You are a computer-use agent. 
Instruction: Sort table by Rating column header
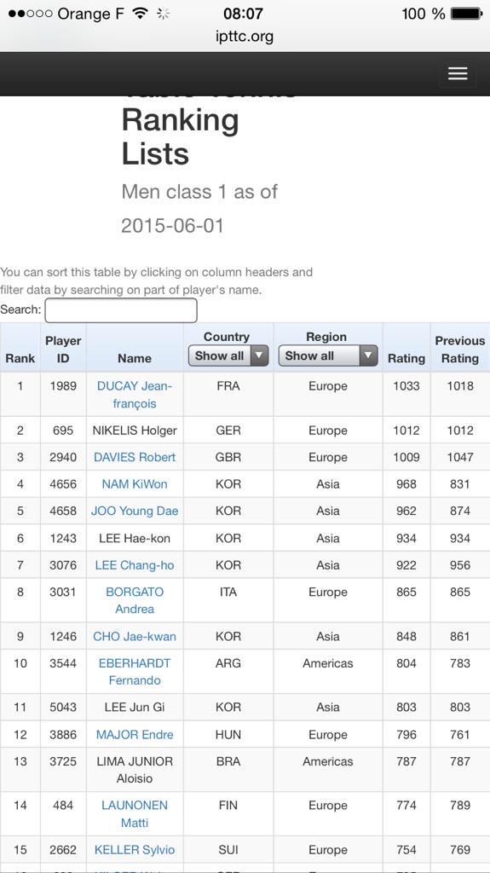point(406,359)
